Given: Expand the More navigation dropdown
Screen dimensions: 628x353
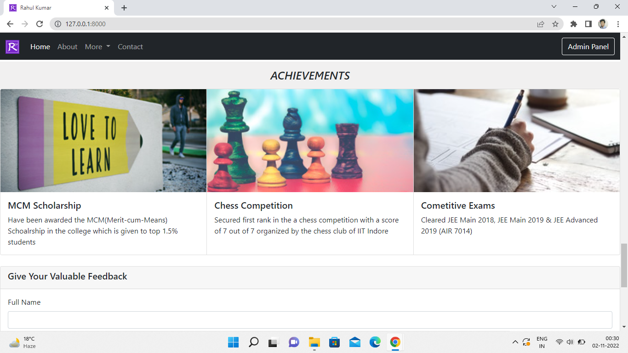Looking at the screenshot, I should coord(97,46).
